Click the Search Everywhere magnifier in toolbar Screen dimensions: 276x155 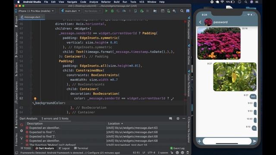(x=182, y=11)
